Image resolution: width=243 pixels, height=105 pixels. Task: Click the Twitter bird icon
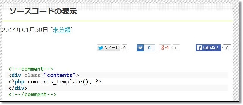coord(101,48)
